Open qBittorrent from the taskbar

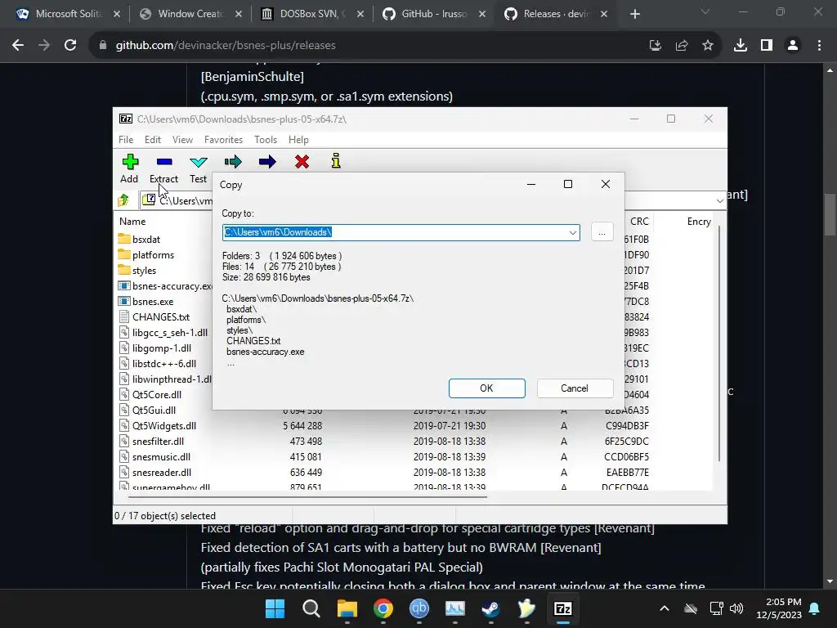tap(419, 608)
